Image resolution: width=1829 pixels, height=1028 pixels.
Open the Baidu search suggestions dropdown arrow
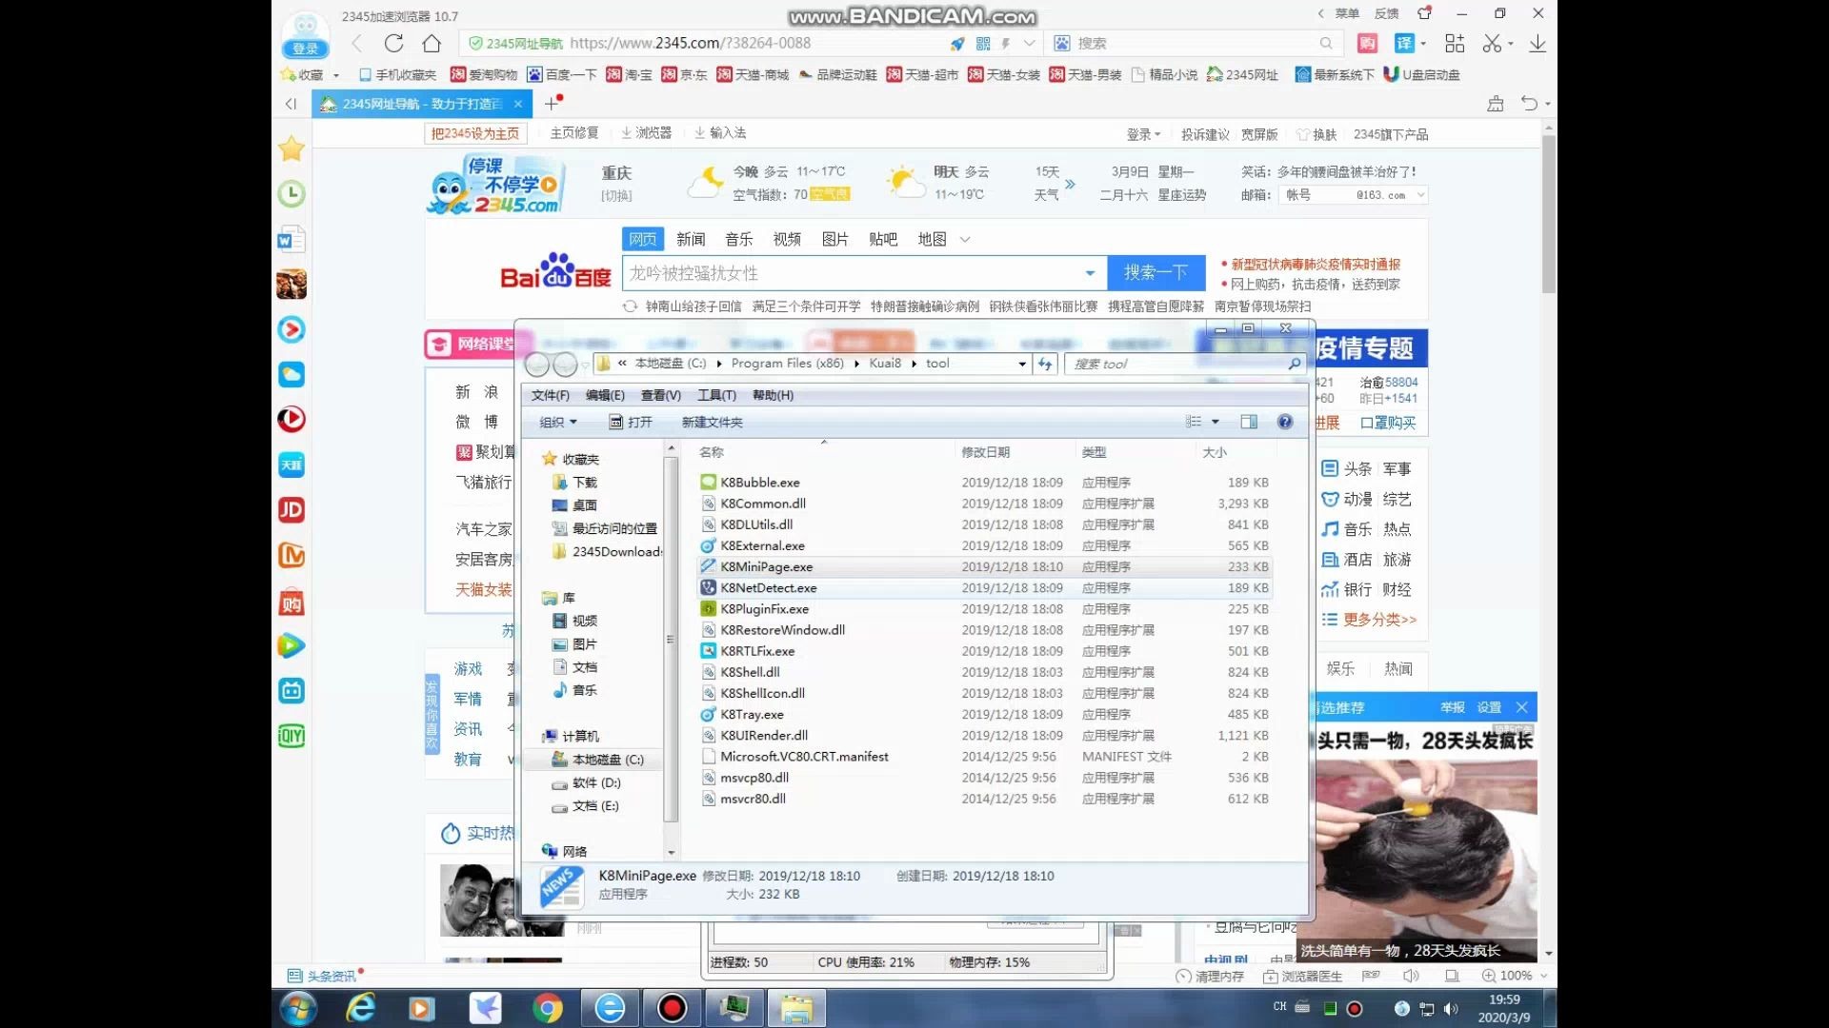(1090, 273)
